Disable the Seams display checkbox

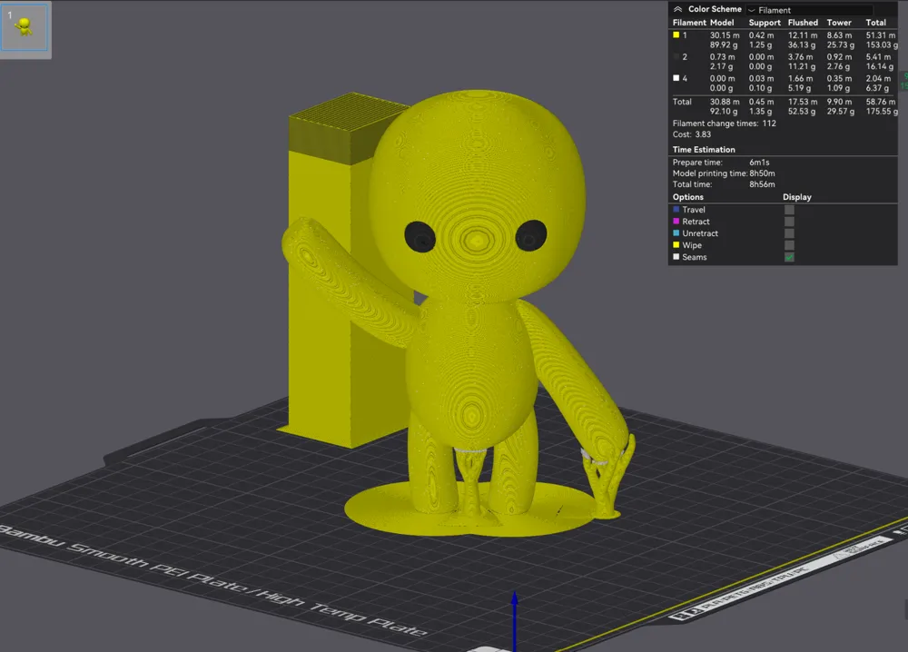789,257
